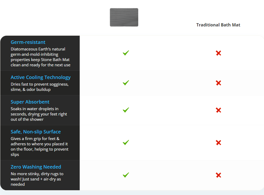
Task: Select the Traditional Bath Mat column header
Action: 218,25
